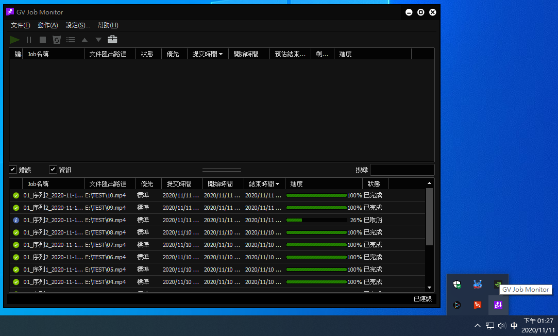The width and height of the screenshot is (558, 336).
Task: Uncheck the 錯誤 filter checkbox
Action: (x=13, y=170)
